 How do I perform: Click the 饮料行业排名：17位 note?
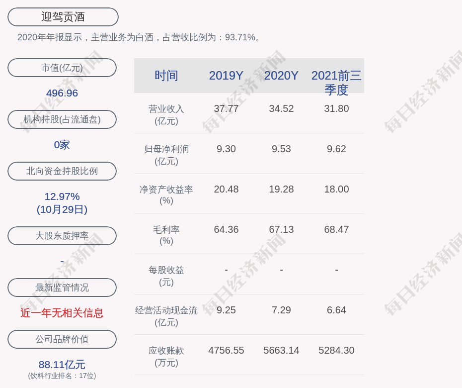point(62,376)
